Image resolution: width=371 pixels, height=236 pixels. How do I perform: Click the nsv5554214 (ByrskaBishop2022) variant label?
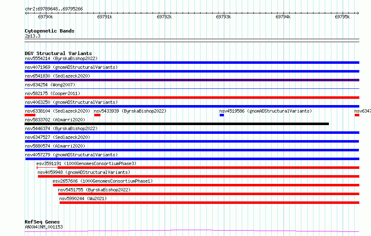pyautogui.click(x=61, y=58)
